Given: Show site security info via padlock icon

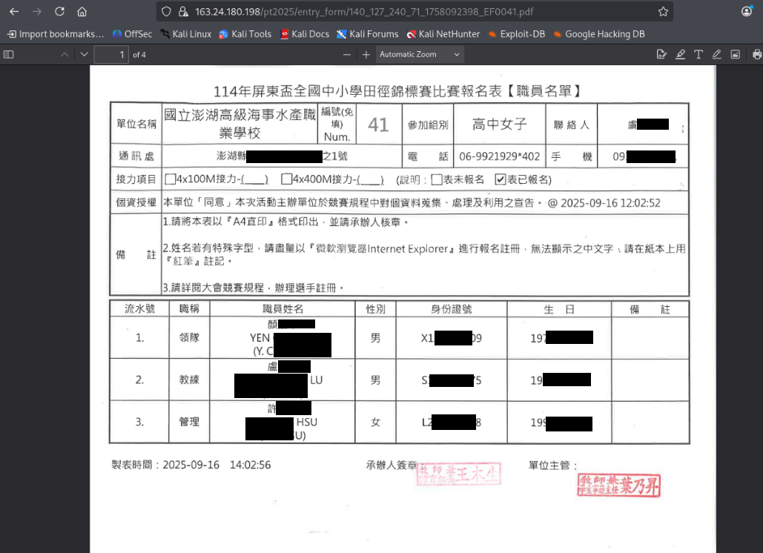Looking at the screenshot, I should pos(183,12).
